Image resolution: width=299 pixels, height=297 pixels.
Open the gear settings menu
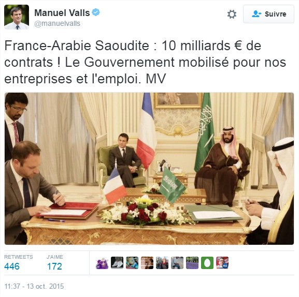pos(232,14)
